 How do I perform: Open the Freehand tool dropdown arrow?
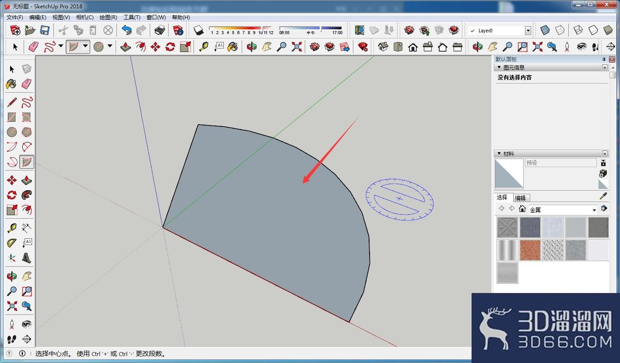click(x=60, y=46)
